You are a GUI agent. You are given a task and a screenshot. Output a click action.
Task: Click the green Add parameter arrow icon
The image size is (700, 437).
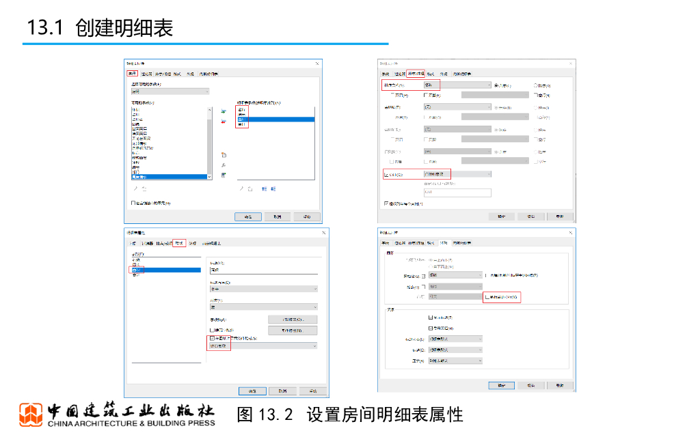tap(224, 111)
